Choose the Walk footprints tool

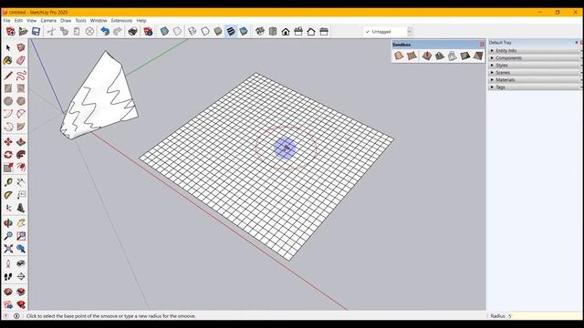tap(8, 276)
